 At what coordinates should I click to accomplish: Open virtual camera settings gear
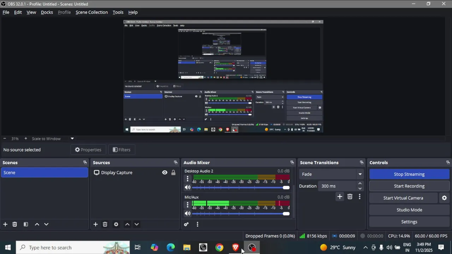click(x=445, y=198)
